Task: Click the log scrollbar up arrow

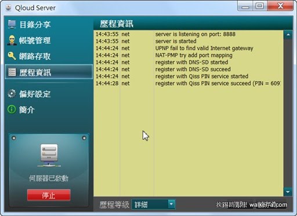Action: (x=288, y=35)
